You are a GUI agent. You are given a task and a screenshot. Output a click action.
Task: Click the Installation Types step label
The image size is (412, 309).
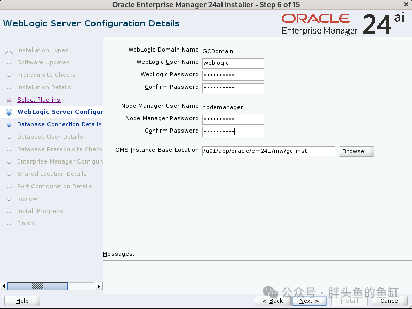tap(42, 50)
